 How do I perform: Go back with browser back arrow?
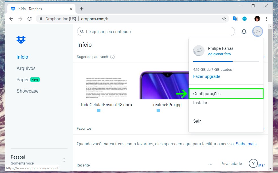tap(11, 19)
